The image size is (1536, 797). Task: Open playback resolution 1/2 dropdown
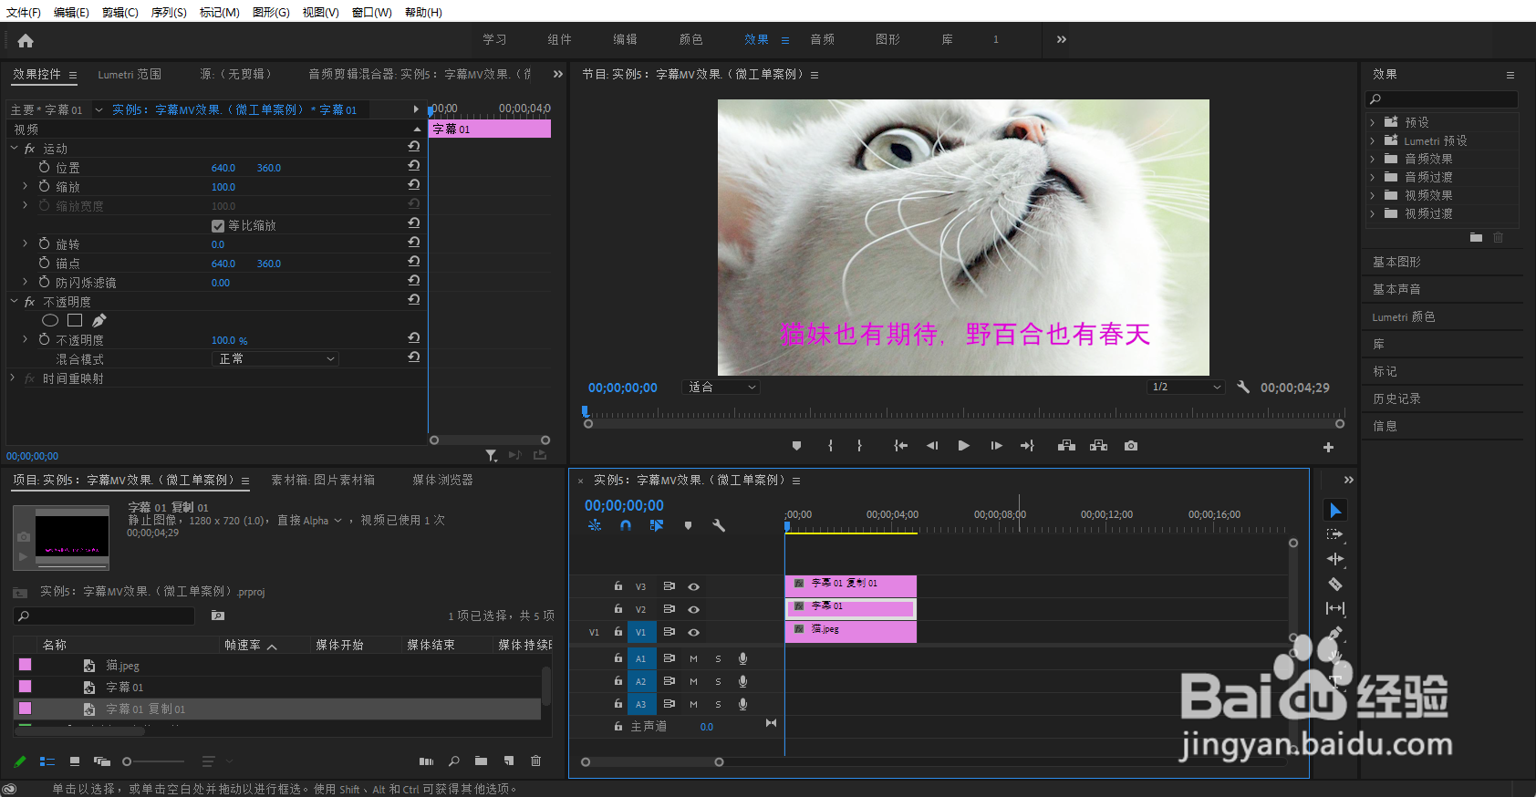point(1186,388)
